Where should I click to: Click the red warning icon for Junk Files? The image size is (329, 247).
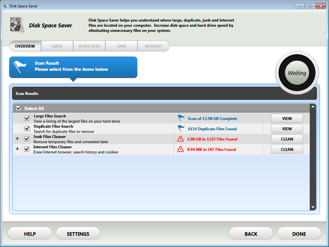pos(181,139)
